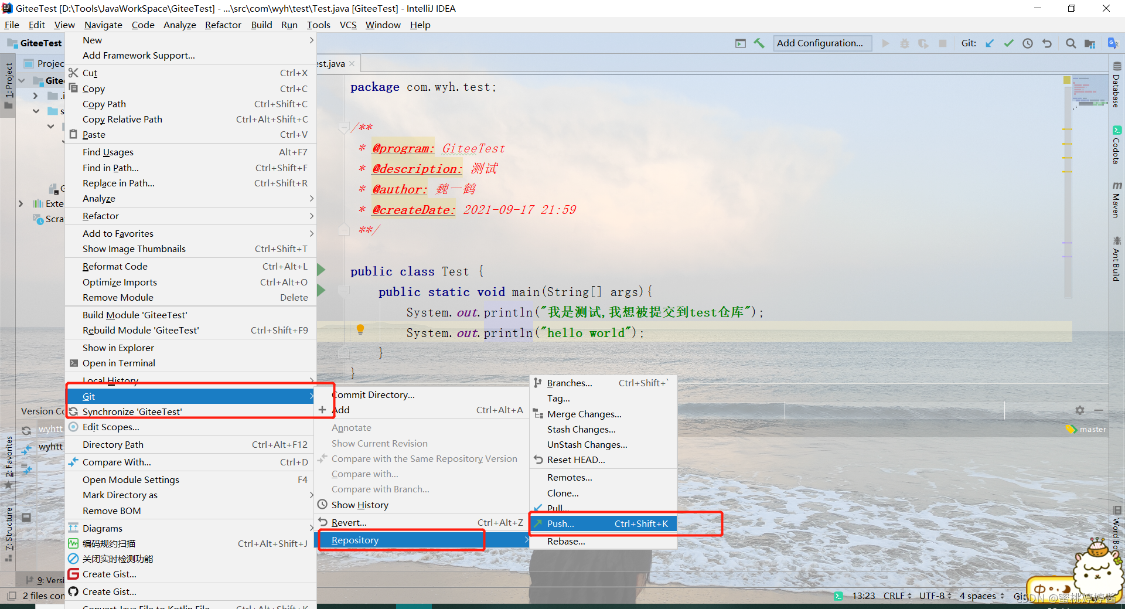Image resolution: width=1125 pixels, height=609 pixels.
Task: Expand External Libraries tree node
Action: pos(21,203)
